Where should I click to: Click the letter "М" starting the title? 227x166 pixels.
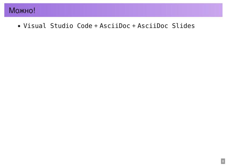12,11
